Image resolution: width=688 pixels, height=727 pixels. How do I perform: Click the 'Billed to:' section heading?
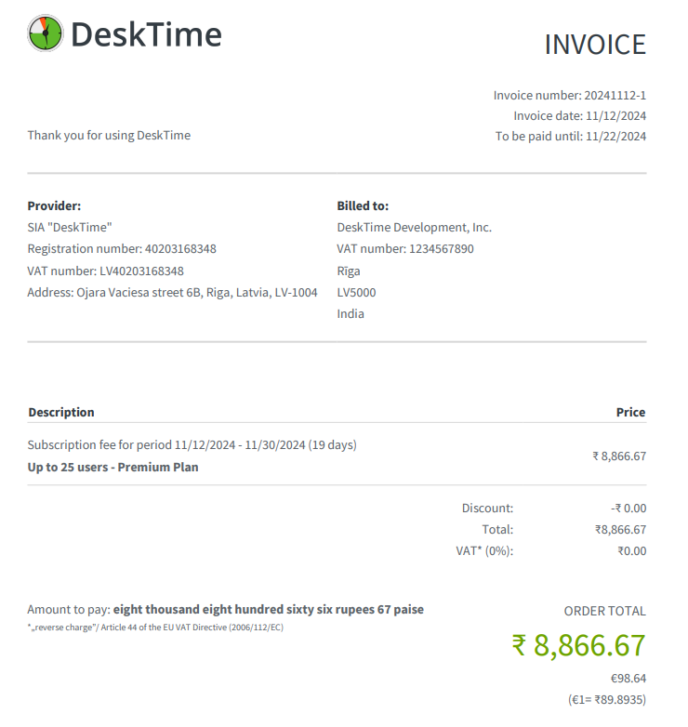pyautogui.click(x=363, y=206)
